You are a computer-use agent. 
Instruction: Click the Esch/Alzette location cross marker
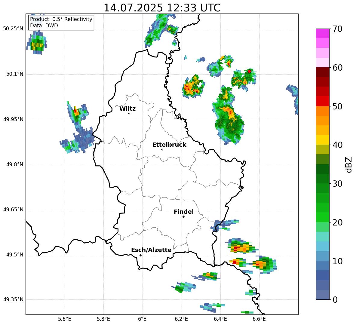coord(140,255)
